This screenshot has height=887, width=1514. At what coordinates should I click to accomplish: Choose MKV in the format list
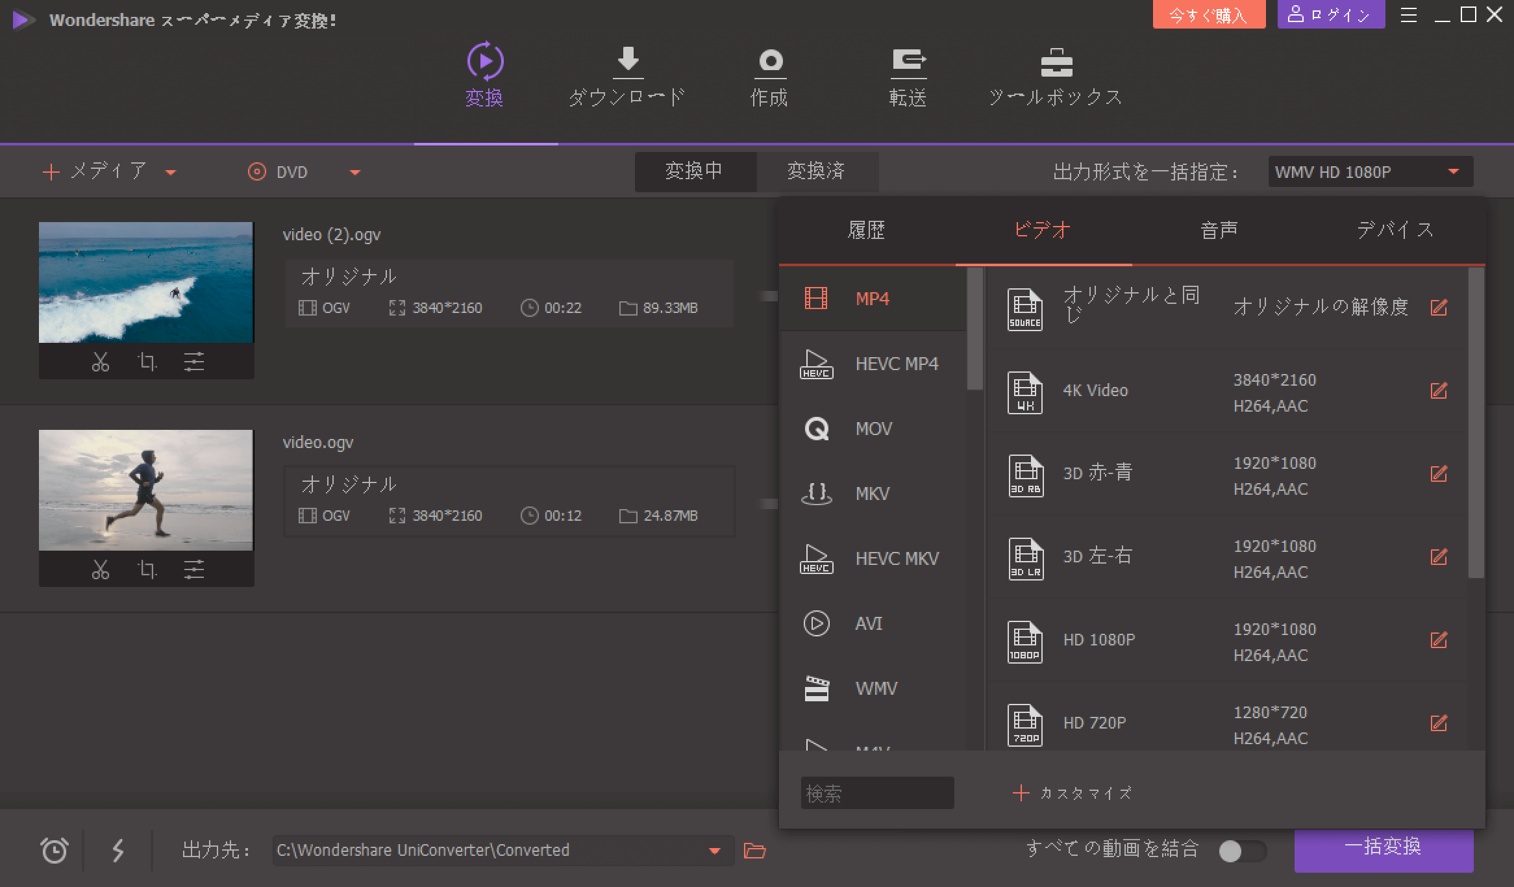[x=873, y=493]
